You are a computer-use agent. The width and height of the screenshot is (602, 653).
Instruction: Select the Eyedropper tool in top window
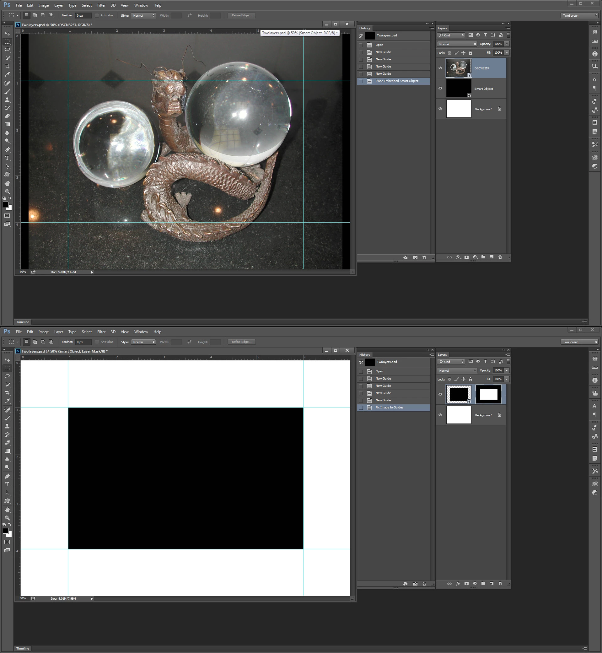click(x=7, y=75)
